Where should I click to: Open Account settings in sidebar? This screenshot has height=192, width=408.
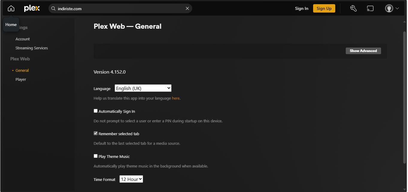click(22, 39)
